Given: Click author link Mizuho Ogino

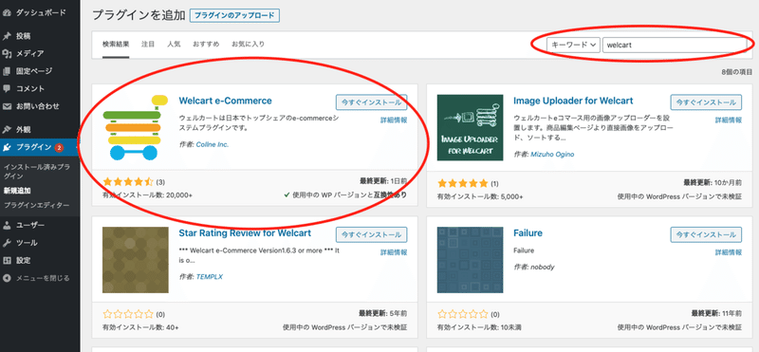Looking at the screenshot, I should 552,154.
